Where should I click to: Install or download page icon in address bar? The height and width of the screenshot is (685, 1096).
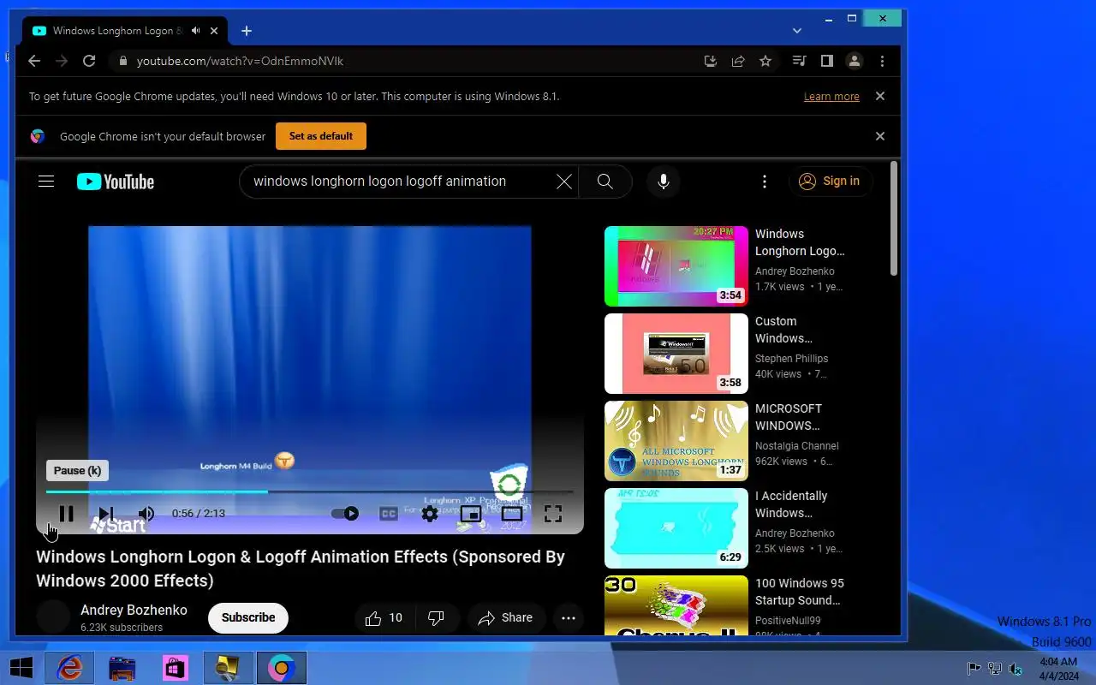tap(710, 61)
